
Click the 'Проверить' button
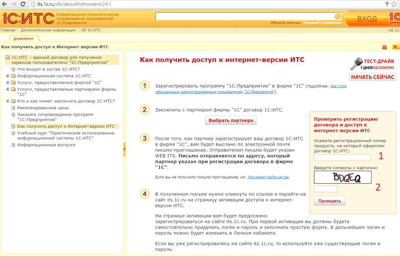point(329,201)
